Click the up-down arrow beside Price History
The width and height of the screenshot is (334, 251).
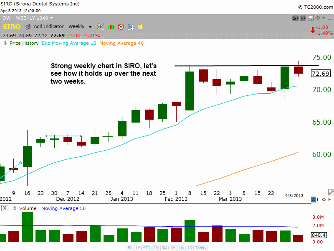pyautogui.click(x=5, y=43)
